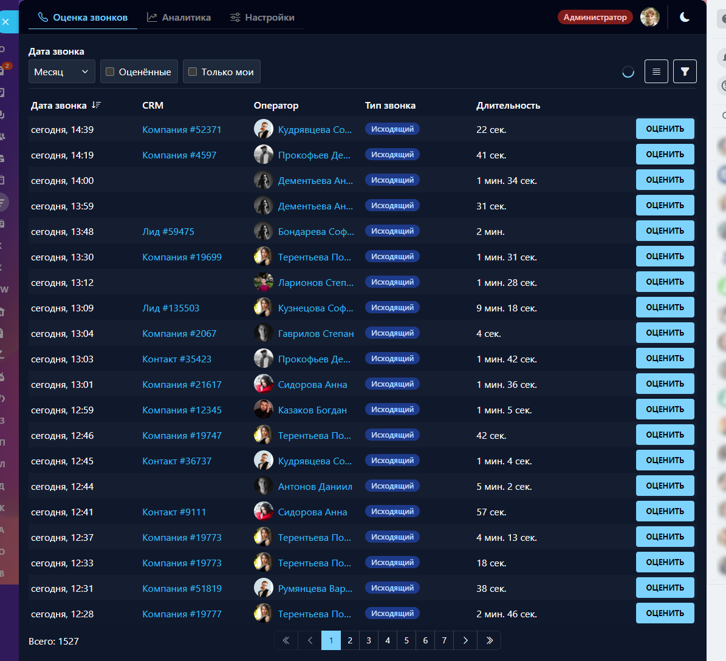Sort by date using the sort icon

click(96, 106)
